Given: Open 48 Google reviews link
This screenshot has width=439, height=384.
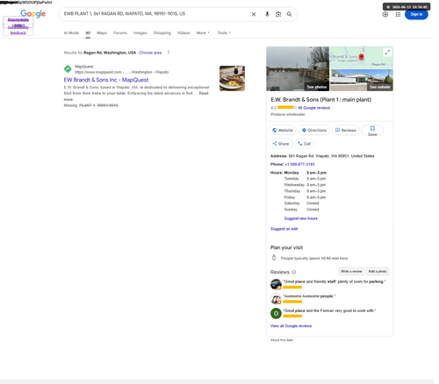Looking at the screenshot, I should pyautogui.click(x=313, y=108).
